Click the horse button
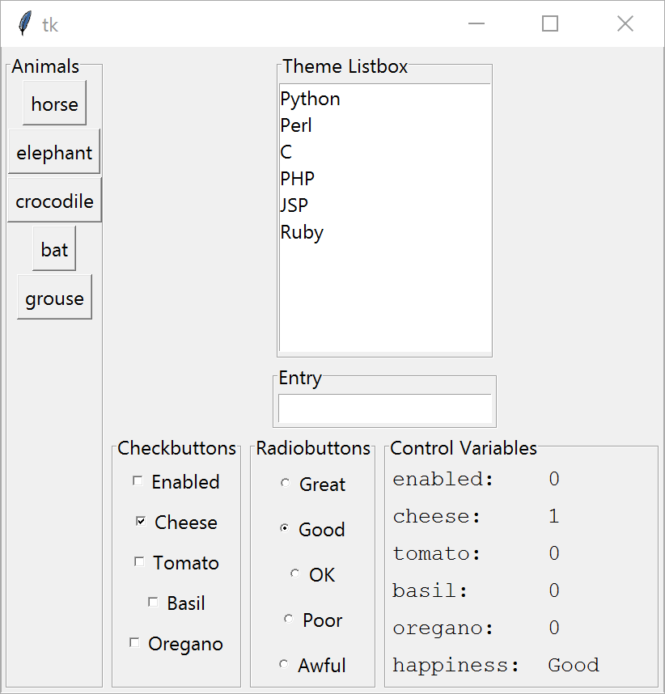Screen dimensions: 665x694 click(x=54, y=103)
